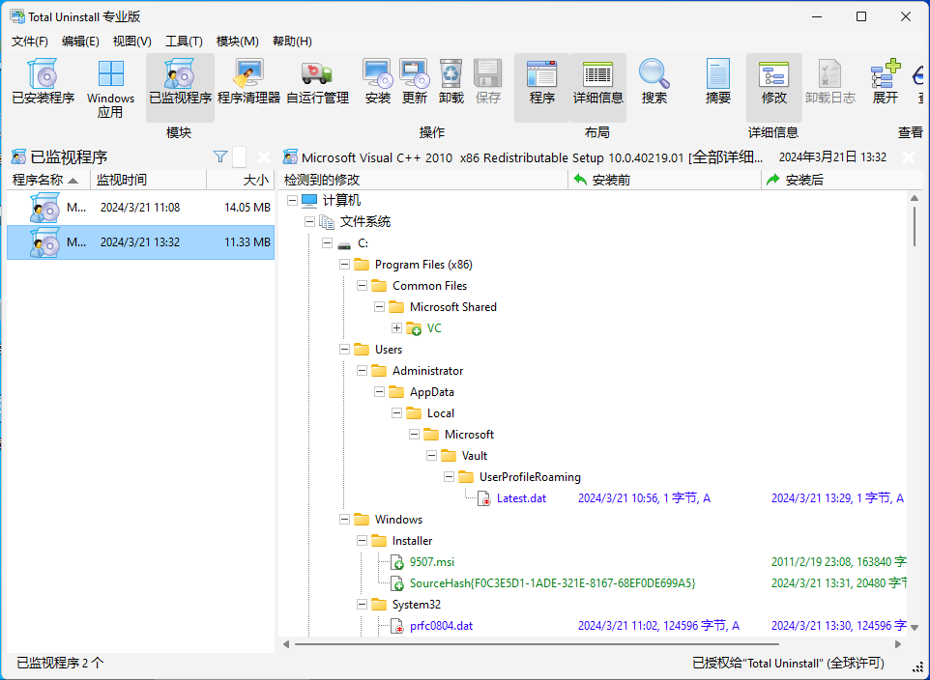Image resolution: width=930 pixels, height=680 pixels.
Task: Open the 卸载日志 view
Action: 829,82
